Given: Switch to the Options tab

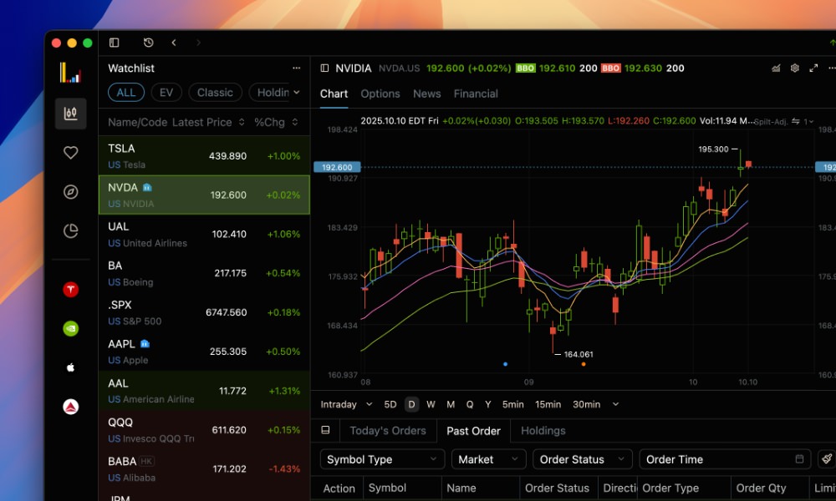Looking at the screenshot, I should pyautogui.click(x=380, y=94).
